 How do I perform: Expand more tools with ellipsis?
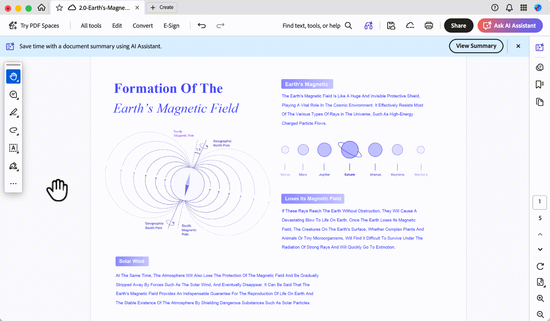[x=13, y=184]
